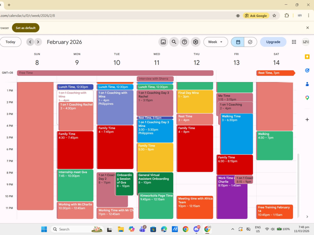This screenshot has width=314, height=235.
Task: Open Google Keep in side panel
Action: pyautogui.click(x=307, y=57)
